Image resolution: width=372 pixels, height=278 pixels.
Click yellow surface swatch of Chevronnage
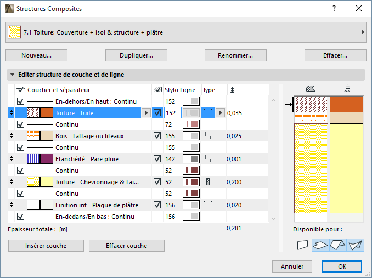(47, 182)
